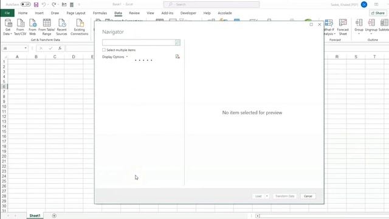Click the Save icon in title bar
Viewport: 389px width, 219px height.
click(36, 4)
